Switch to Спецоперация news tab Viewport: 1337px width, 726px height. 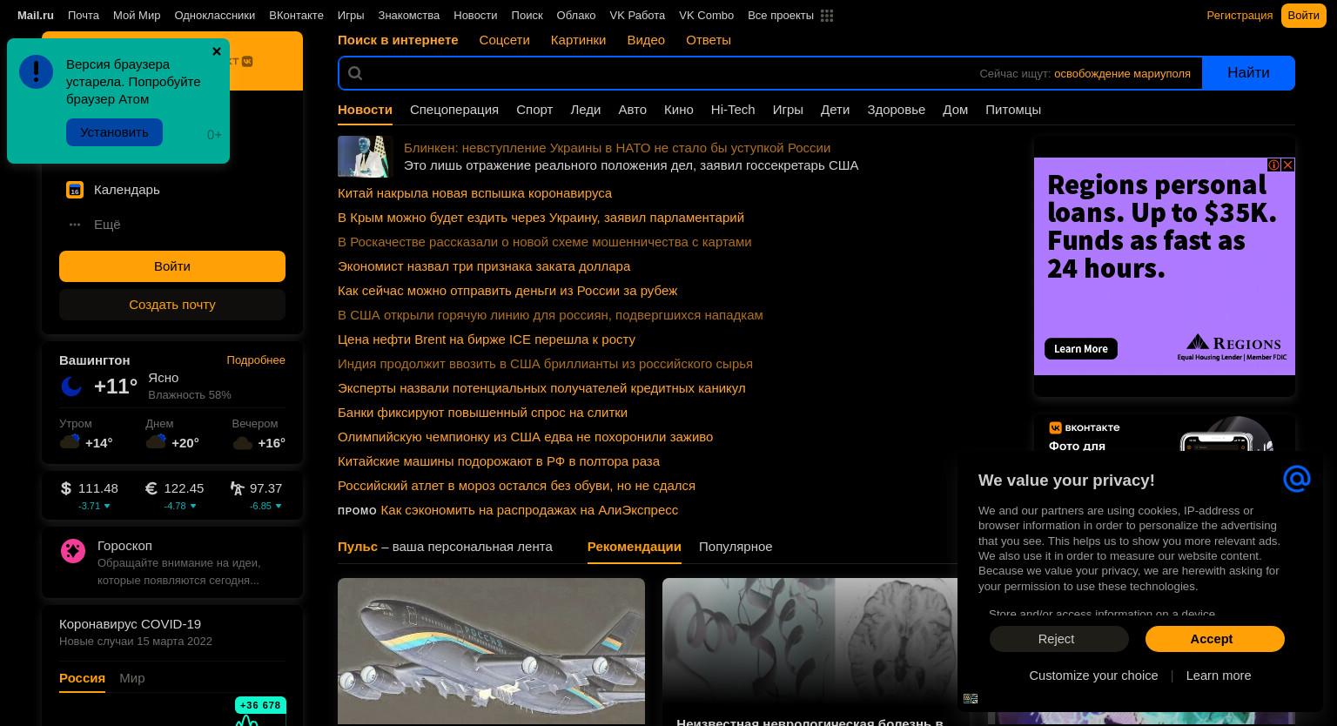(454, 110)
